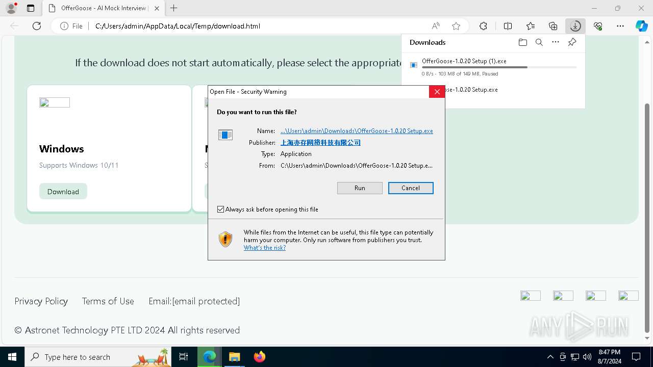Click Run in the security warning
Image resolution: width=653 pixels, height=367 pixels.
pos(360,188)
